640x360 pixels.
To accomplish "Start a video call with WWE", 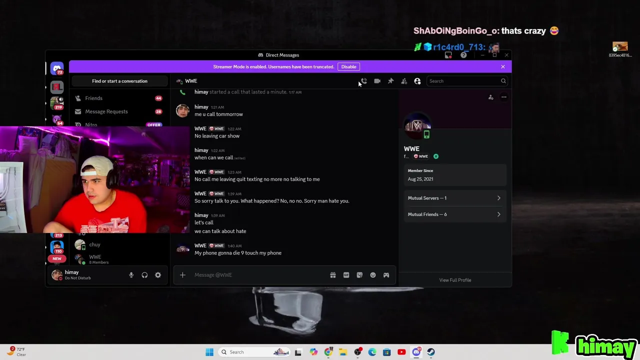I will (x=377, y=81).
